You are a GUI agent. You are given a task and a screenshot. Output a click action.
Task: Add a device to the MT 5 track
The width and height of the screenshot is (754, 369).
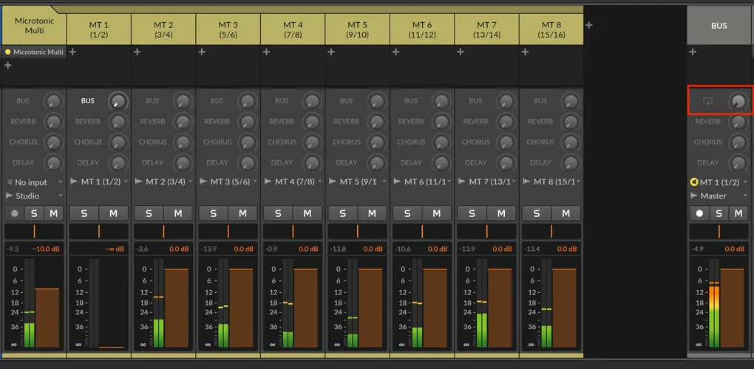331,52
